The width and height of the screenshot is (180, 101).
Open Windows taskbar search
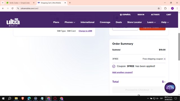coord(10,98)
